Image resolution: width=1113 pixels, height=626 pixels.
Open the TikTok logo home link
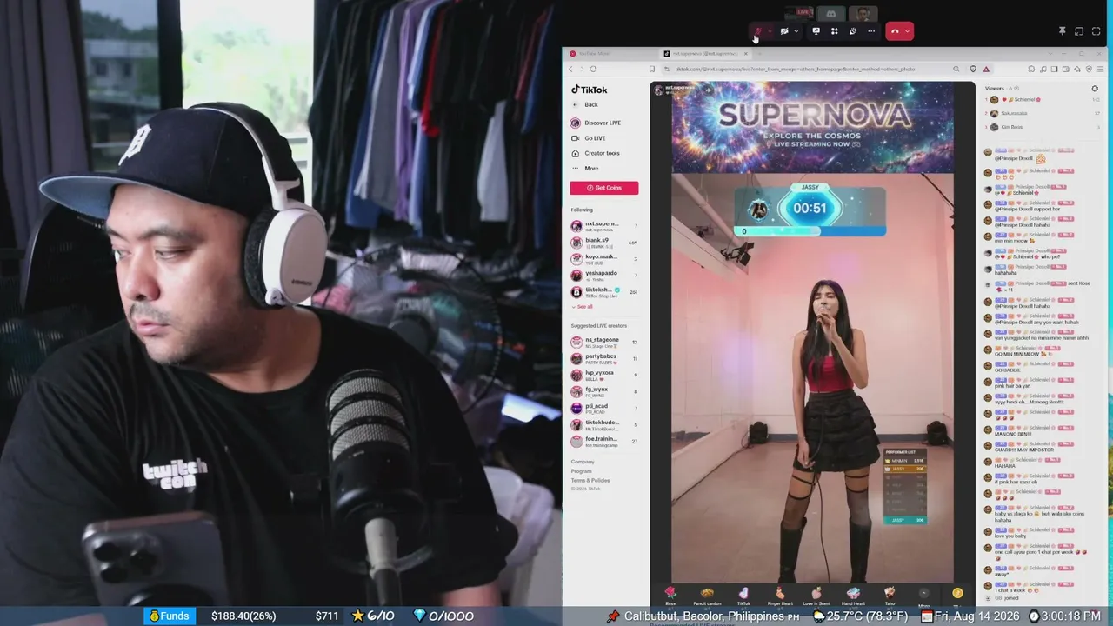click(590, 90)
